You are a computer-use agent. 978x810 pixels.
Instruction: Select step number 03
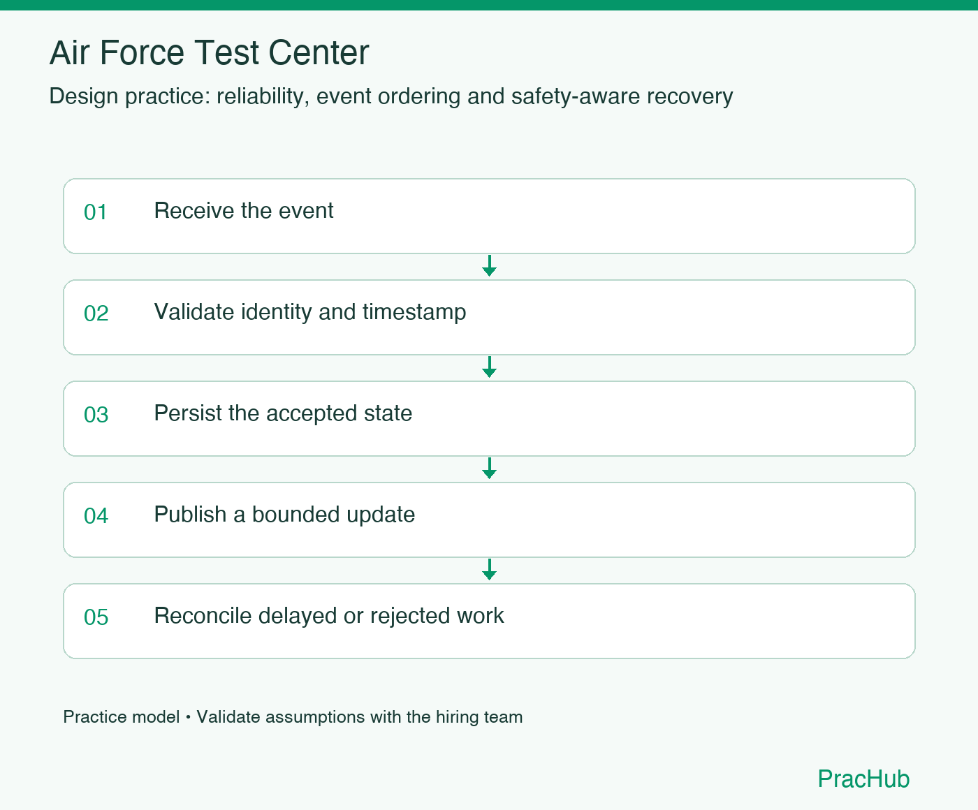tap(96, 415)
